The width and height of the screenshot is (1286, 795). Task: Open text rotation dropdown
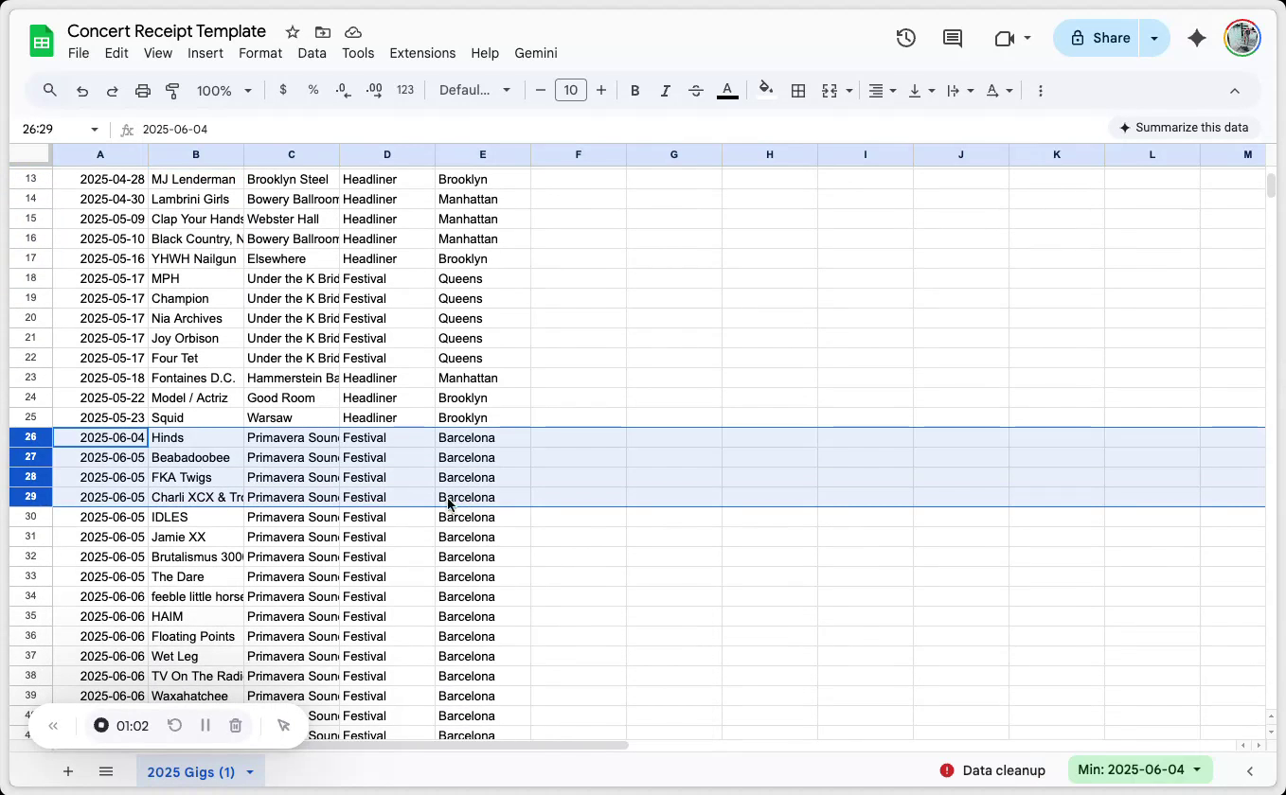tap(999, 91)
